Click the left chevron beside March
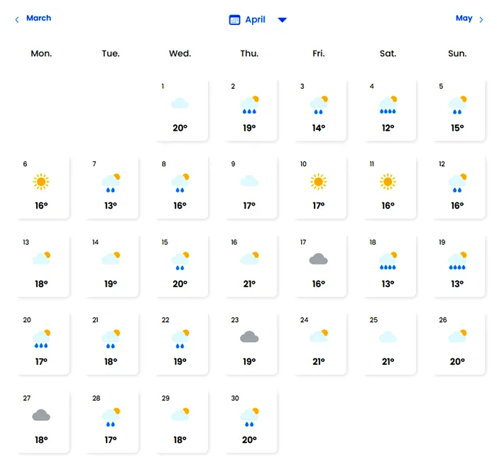This screenshot has height=460, width=497. click(x=17, y=20)
